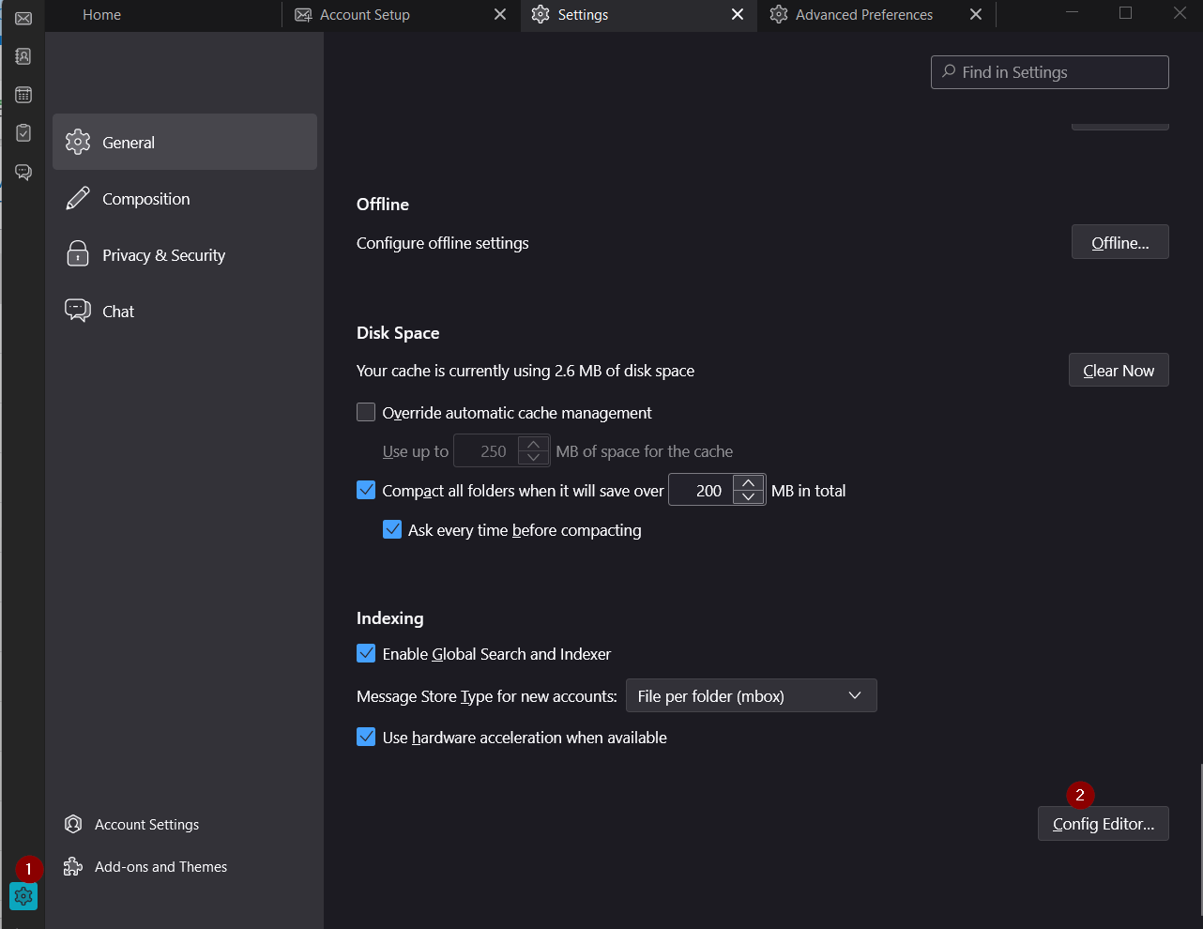The height and width of the screenshot is (929, 1203).
Task: Disable Global Search and Indexer
Action: point(366,654)
